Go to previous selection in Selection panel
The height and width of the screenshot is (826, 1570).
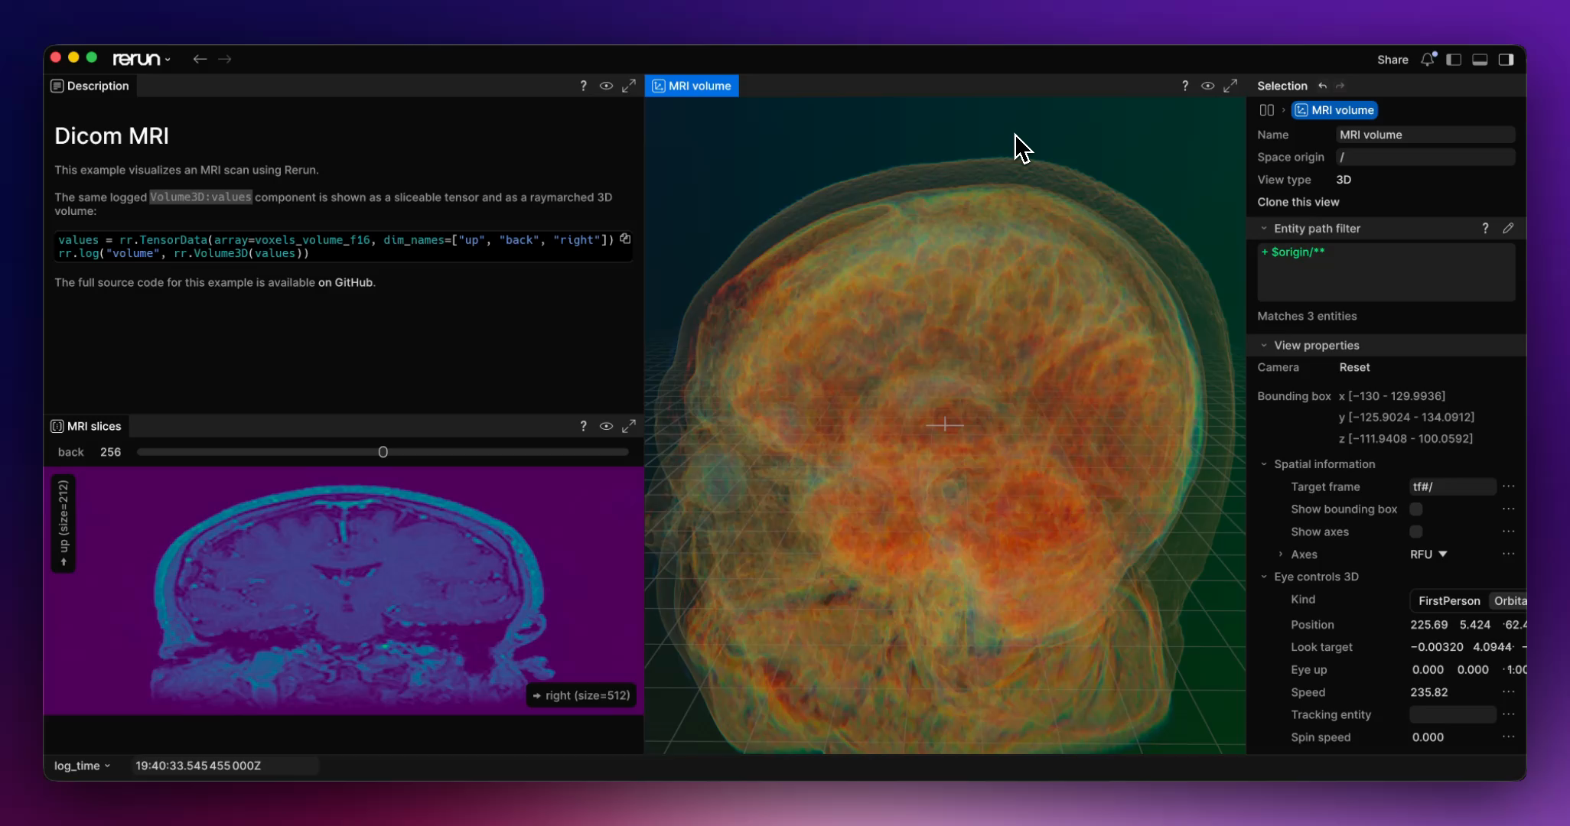[1322, 86]
